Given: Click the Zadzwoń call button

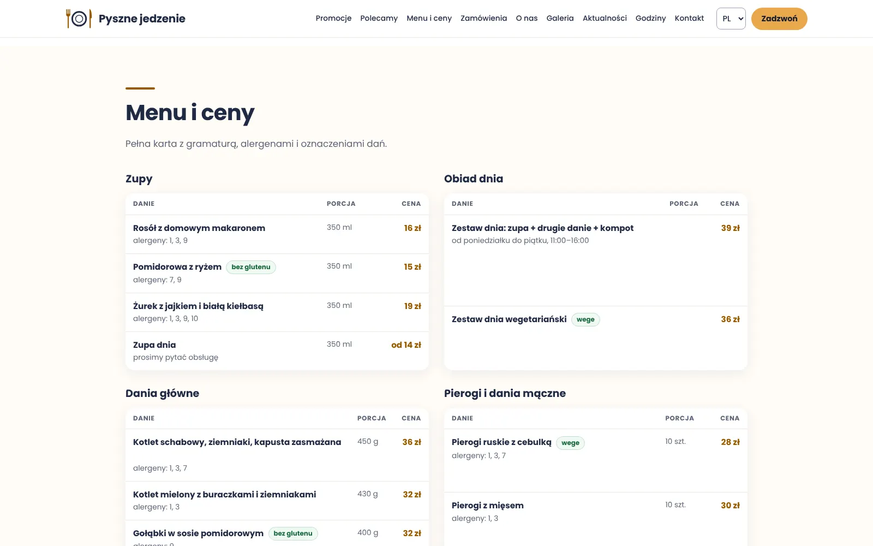Looking at the screenshot, I should 779,19.
